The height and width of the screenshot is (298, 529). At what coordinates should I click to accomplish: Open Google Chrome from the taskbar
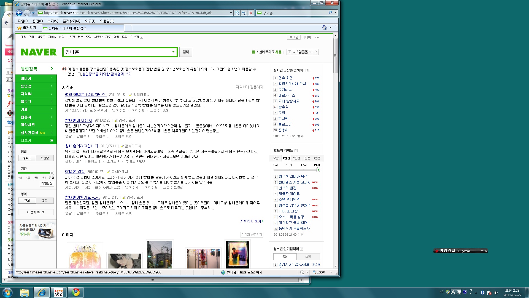point(76,292)
